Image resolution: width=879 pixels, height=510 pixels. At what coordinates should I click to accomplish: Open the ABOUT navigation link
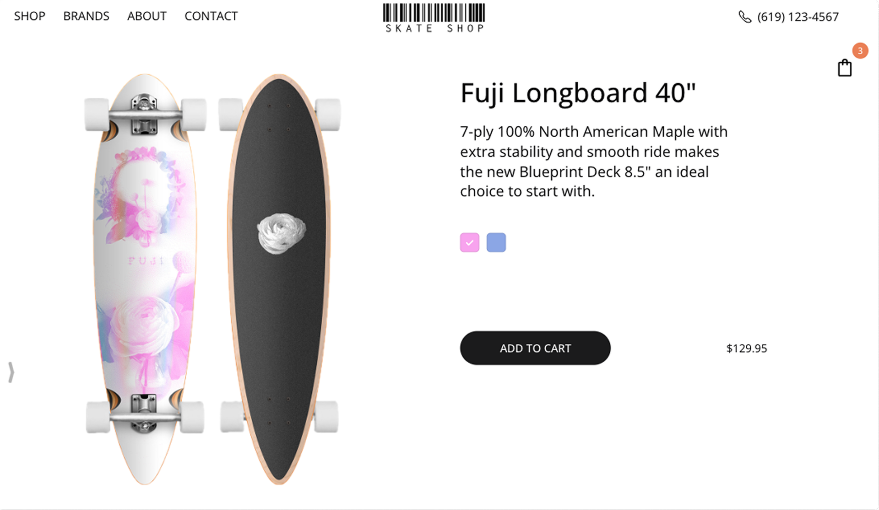pos(146,16)
